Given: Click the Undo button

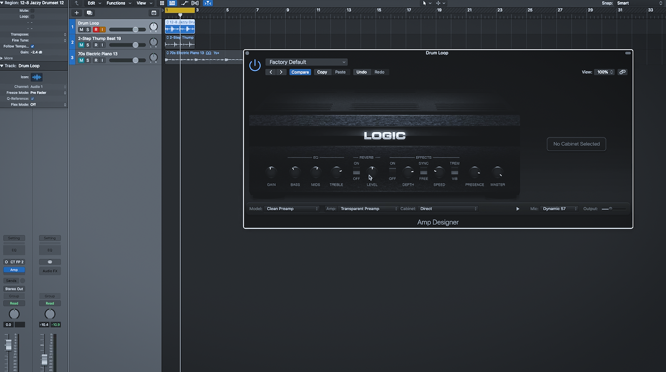Looking at the screenshot, I should pyautogui.click(x=361, y=72).
